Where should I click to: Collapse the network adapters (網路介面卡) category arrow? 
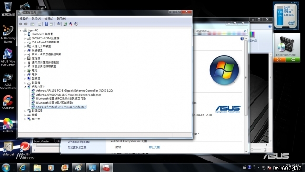(25, 87)
